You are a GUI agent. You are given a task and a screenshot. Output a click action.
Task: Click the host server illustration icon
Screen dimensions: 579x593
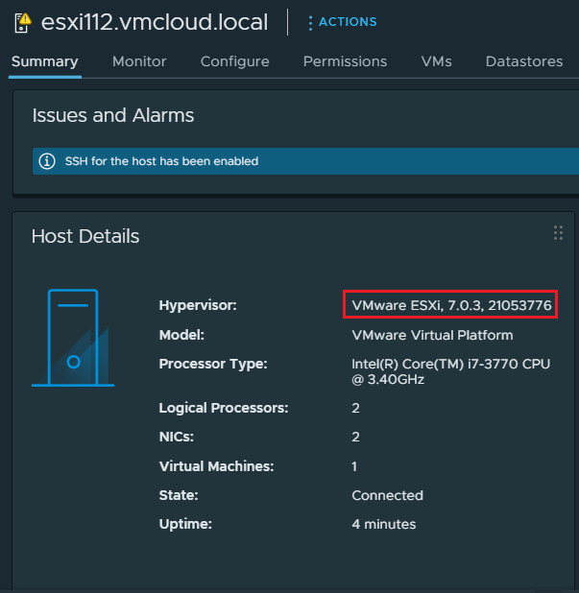pyautogui.click(x=73, y=339)
